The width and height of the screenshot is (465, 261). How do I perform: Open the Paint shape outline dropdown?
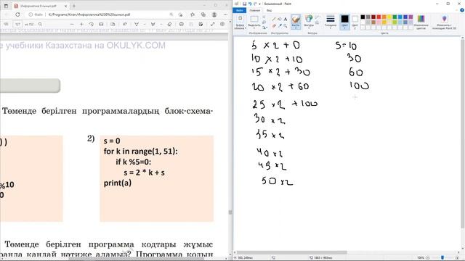(x=318, y=17)
